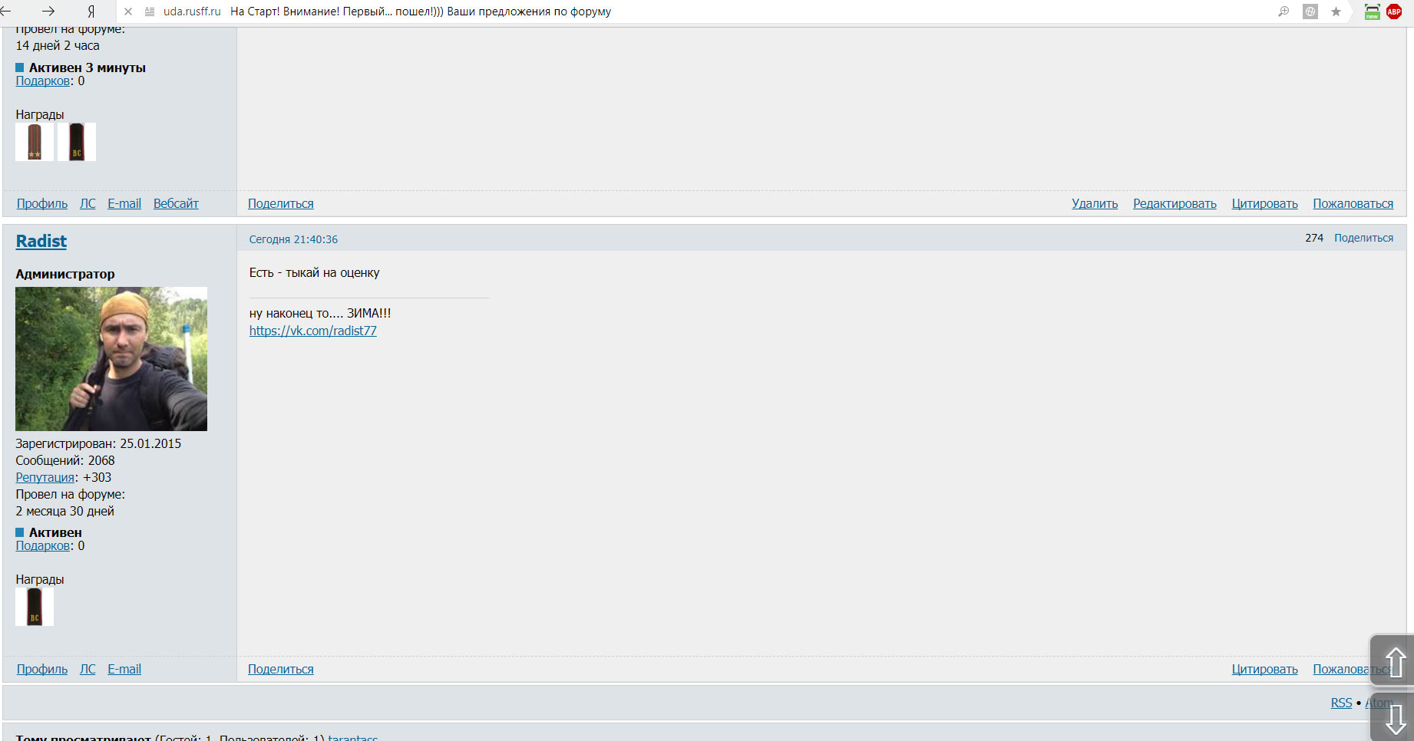Open Yandex home via the Я button

click(x=91, y=12)
